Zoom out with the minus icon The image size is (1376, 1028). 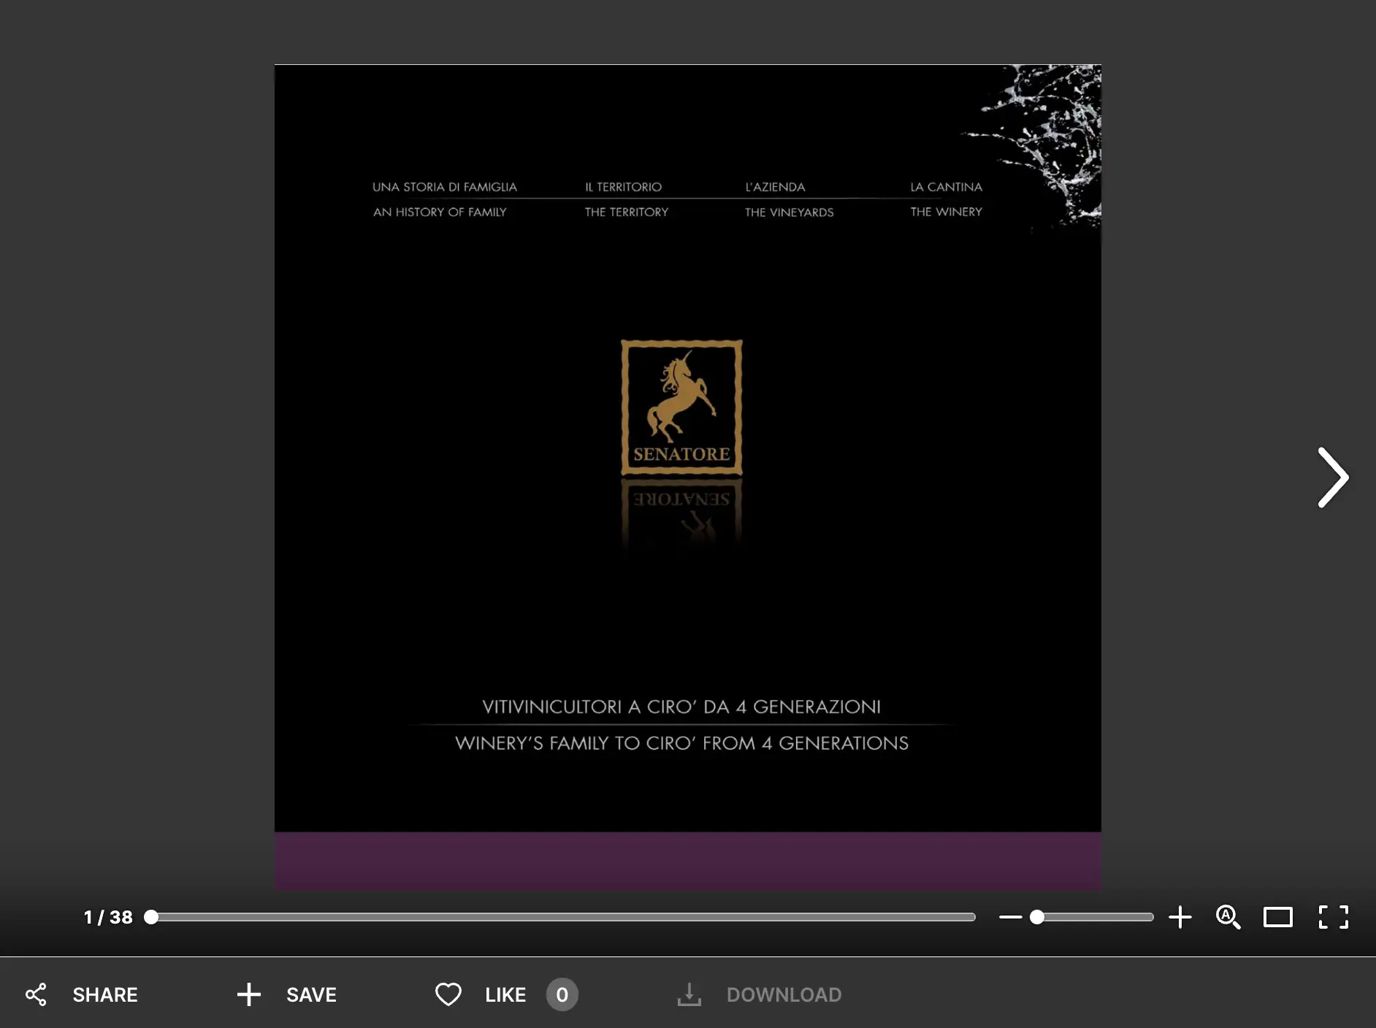click(1010, 917)
